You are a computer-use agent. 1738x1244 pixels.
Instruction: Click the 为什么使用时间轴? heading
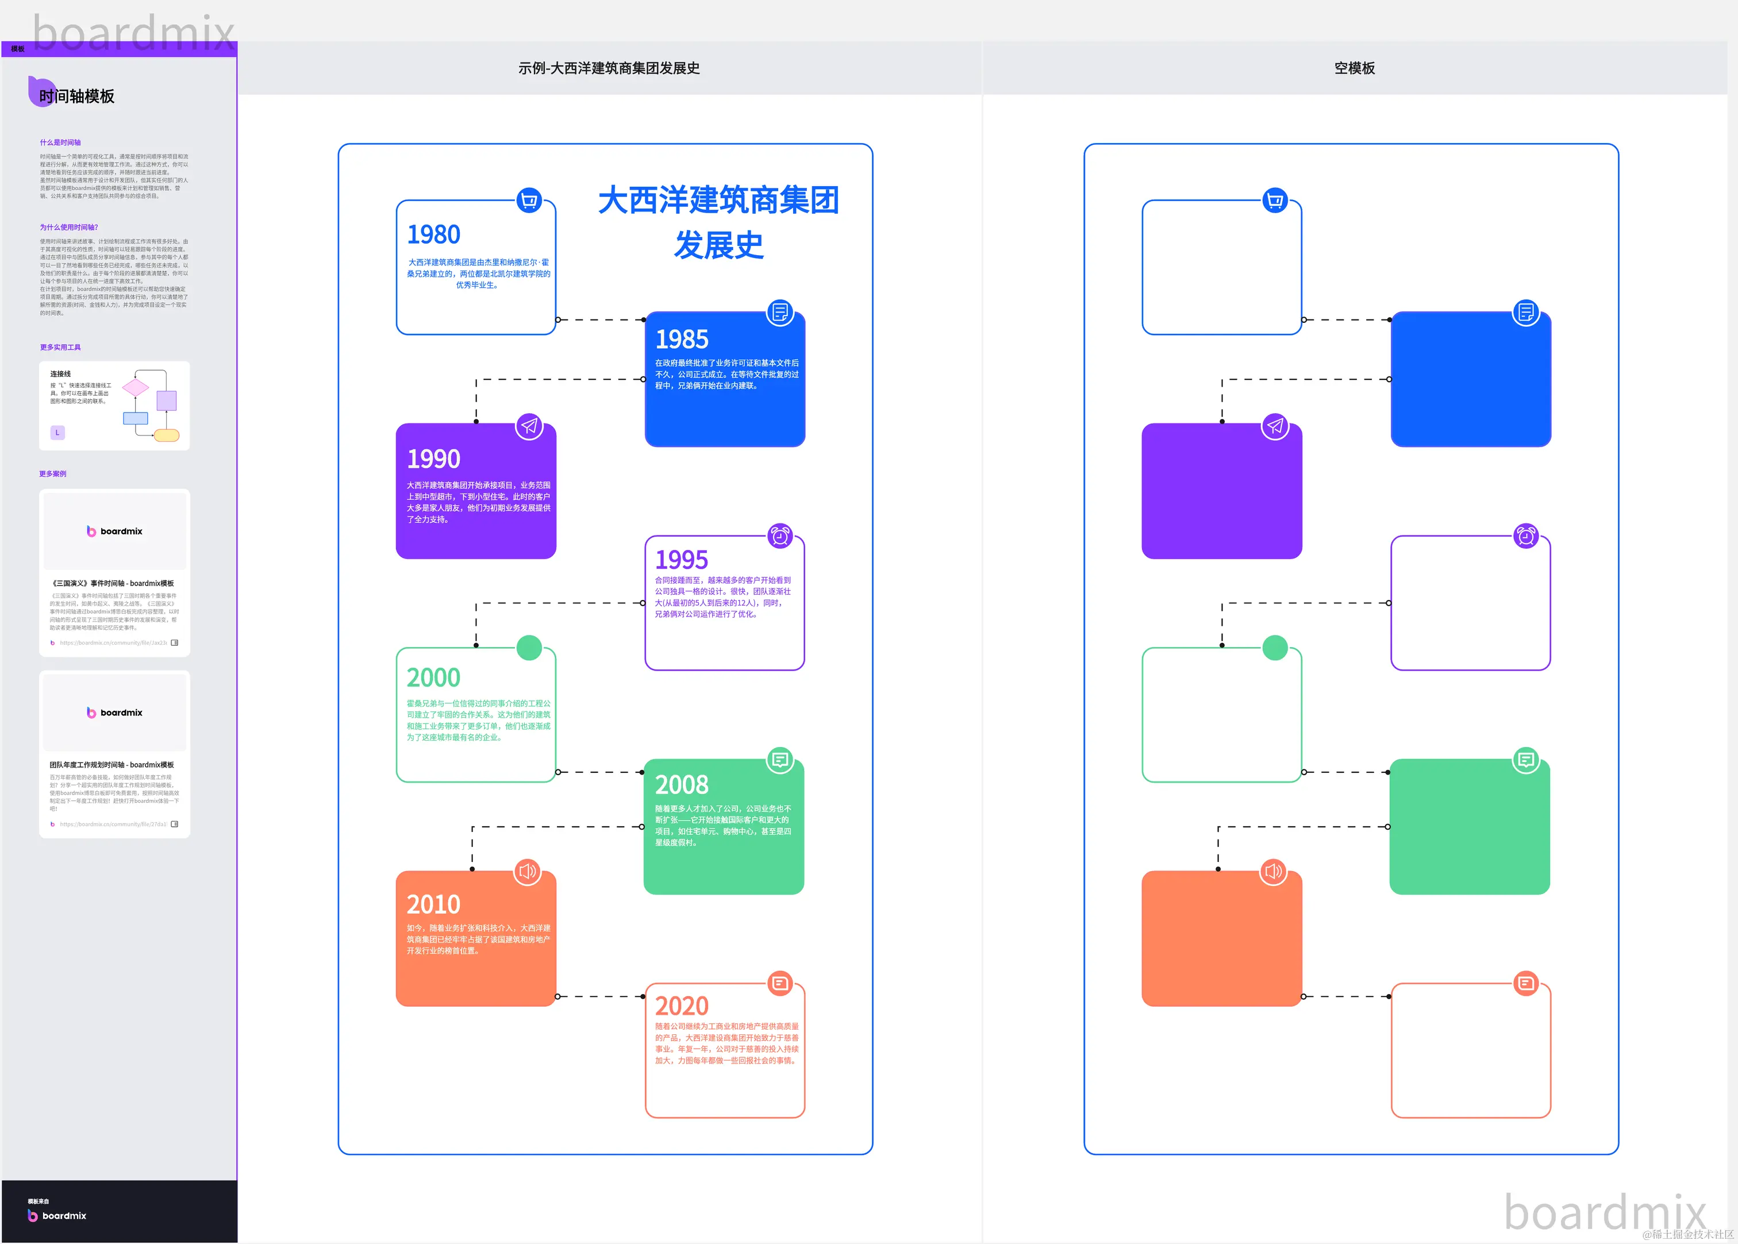click(x=69, y=228)
